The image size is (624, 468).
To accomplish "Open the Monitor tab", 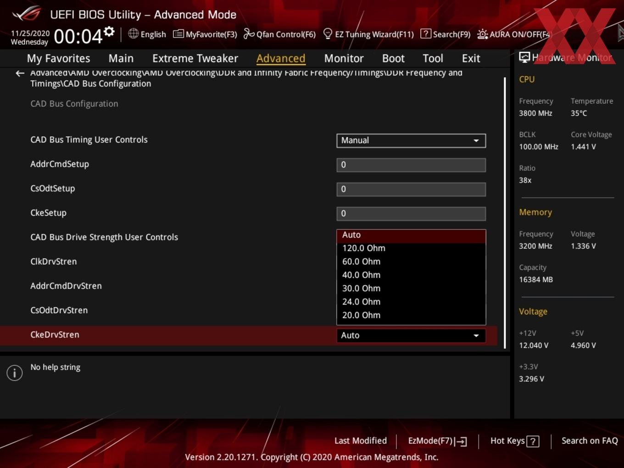I will [344, 58].
